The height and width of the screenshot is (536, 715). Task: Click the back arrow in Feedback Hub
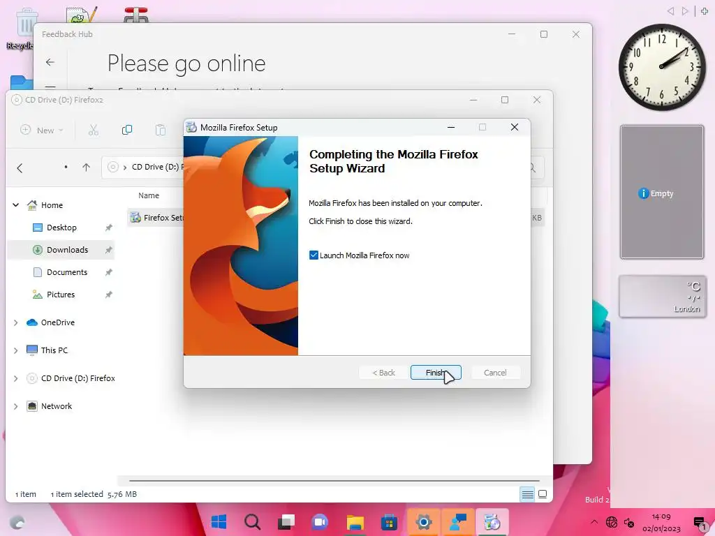pos(50,62)
